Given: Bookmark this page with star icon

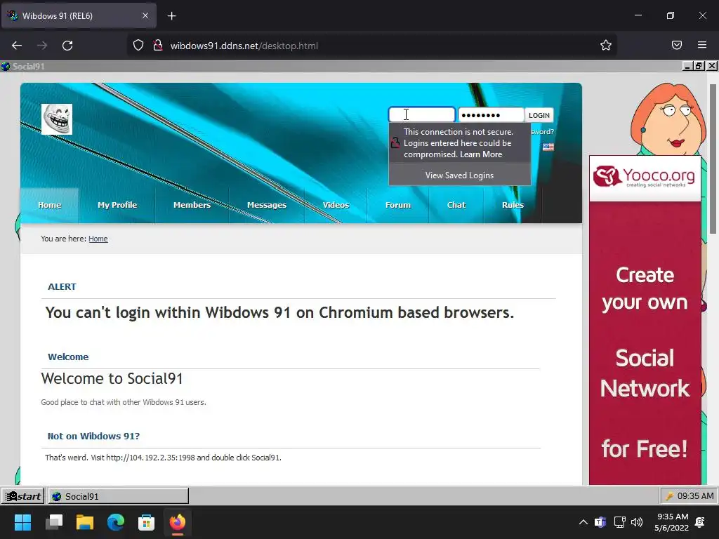Looking at the screenshot, I should [x=606, y=46].
